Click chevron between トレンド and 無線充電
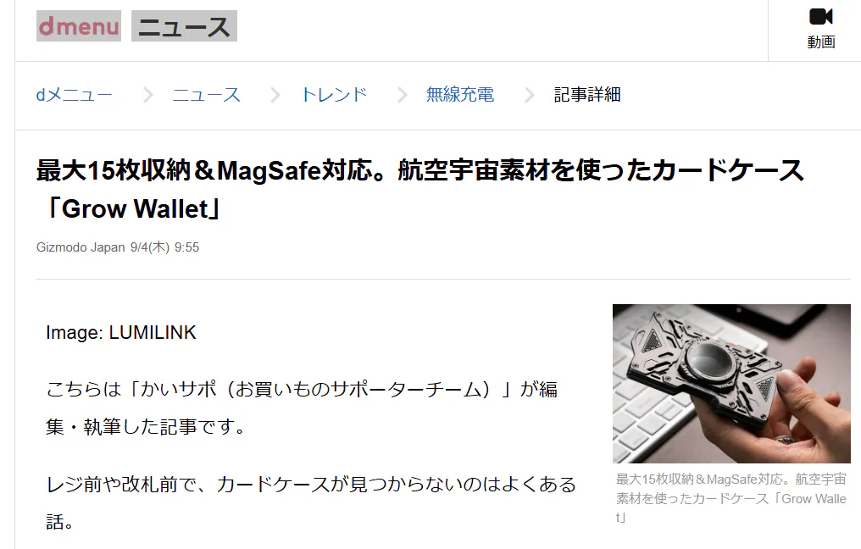This screenshot has height=549, width=861. [402, 95]
